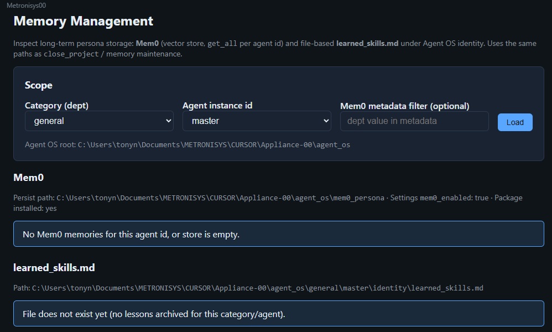Click the 'Inspect long-term persona storage' description text

click(x=275, y=49)
